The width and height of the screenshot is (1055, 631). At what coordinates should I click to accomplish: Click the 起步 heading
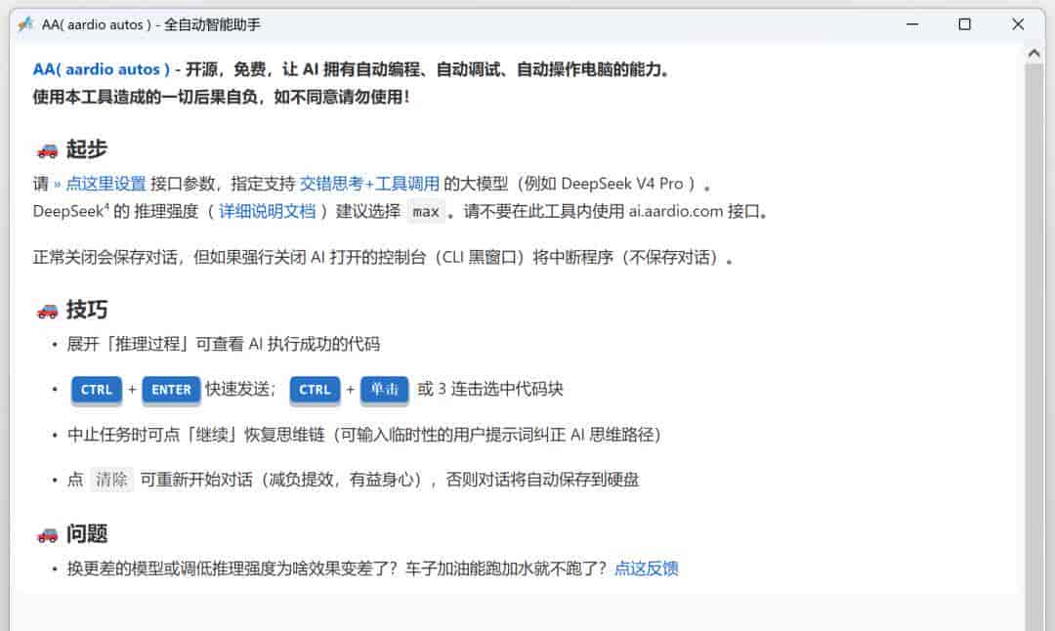click(x=87, y=149)
